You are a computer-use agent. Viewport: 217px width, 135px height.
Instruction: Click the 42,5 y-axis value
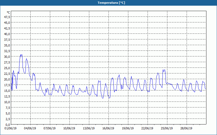[x=7, y=28]
